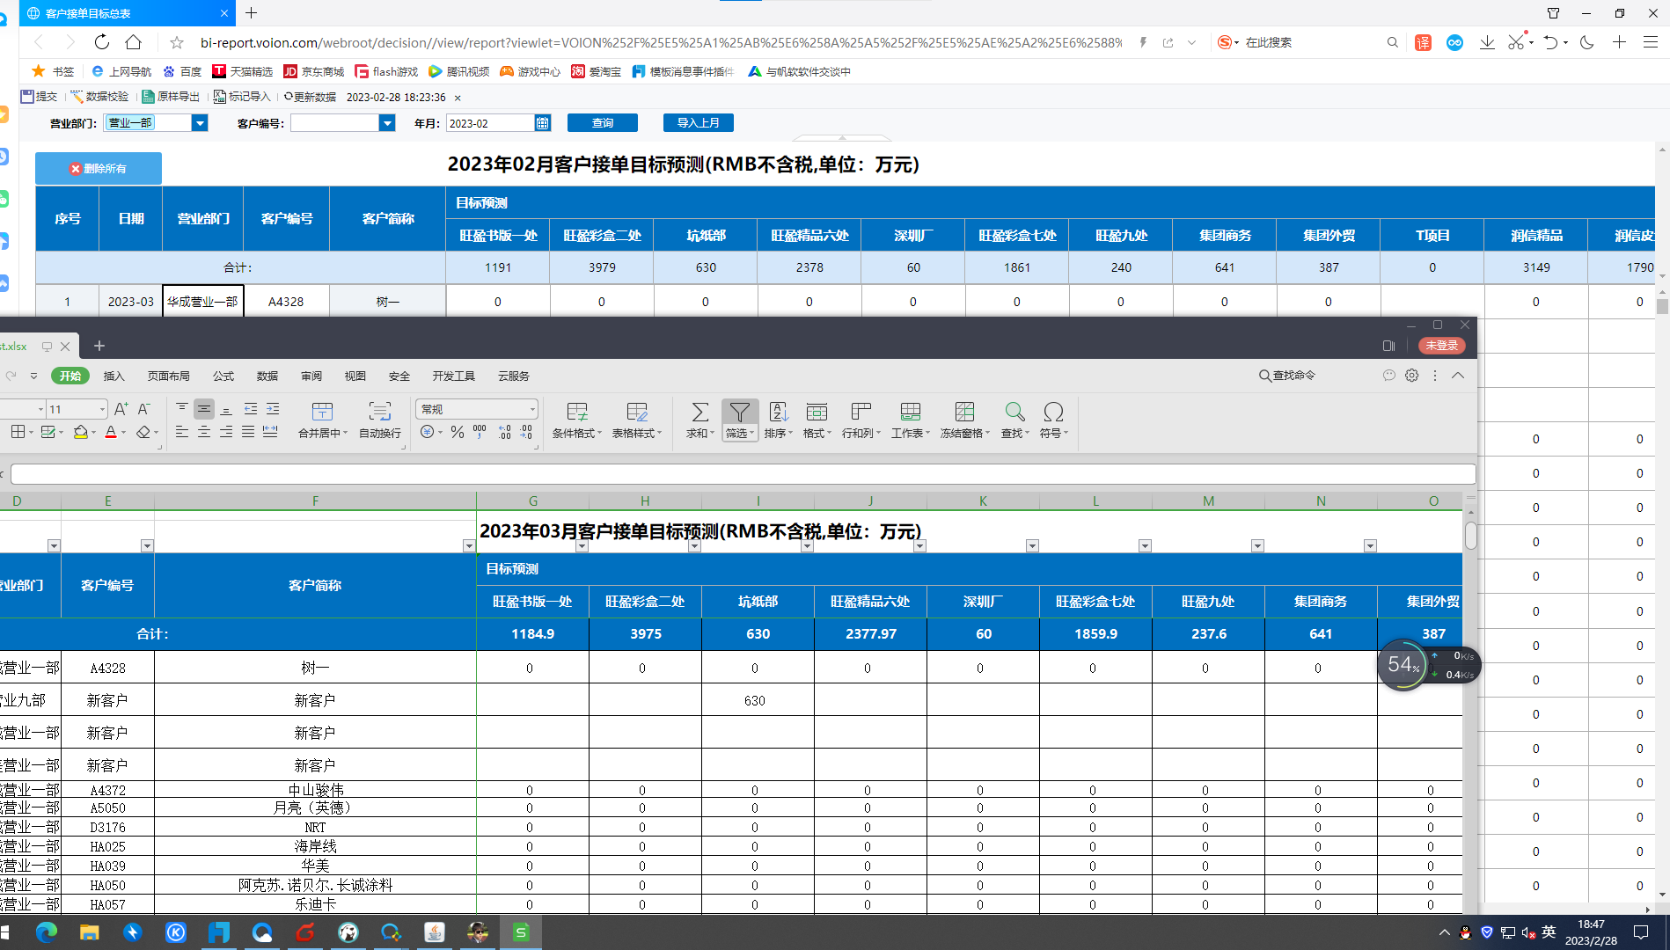Click the browser search magnifier

click(1392, 42)
